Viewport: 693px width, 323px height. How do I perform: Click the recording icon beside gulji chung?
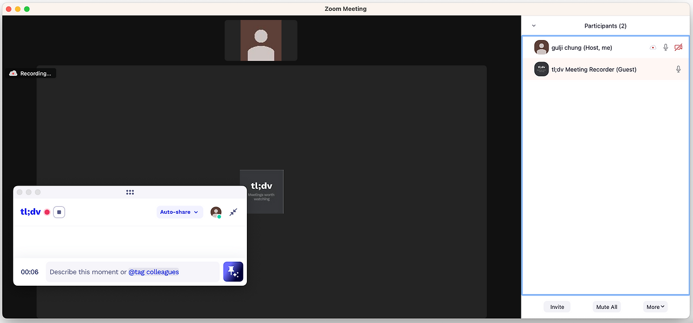[x=653, y=48]
